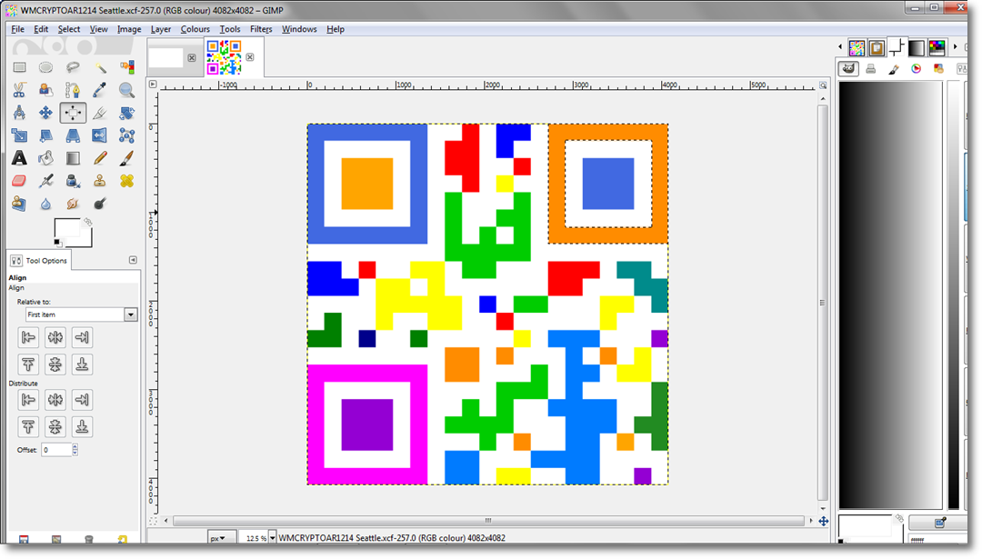Select the Pencil tool
This screenshot has height=559, width=982.
(x=100, y=158)
